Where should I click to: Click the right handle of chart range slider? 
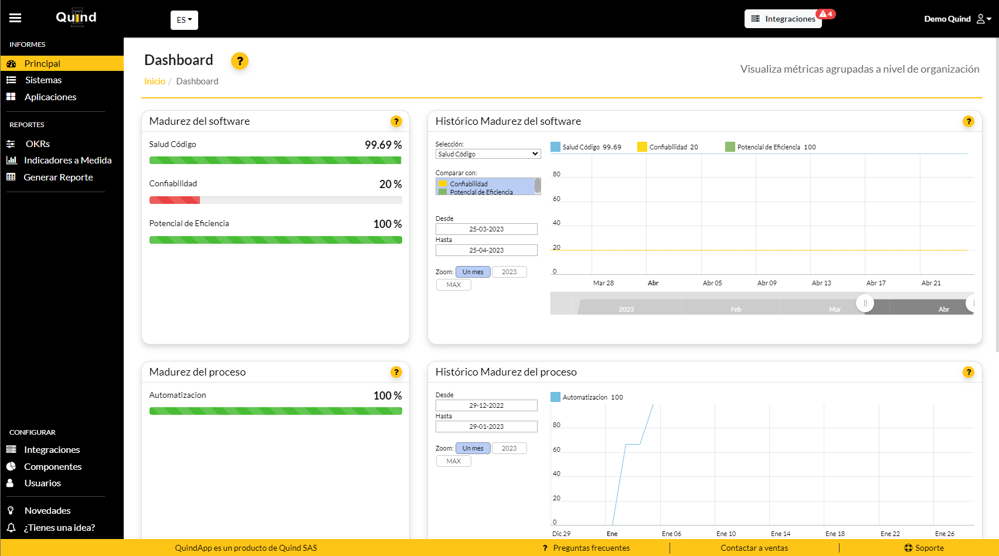click(971, 303)
